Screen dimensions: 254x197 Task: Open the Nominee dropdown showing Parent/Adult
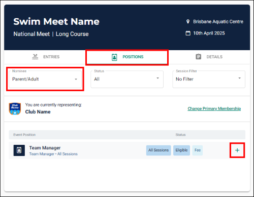coord(45,79)
